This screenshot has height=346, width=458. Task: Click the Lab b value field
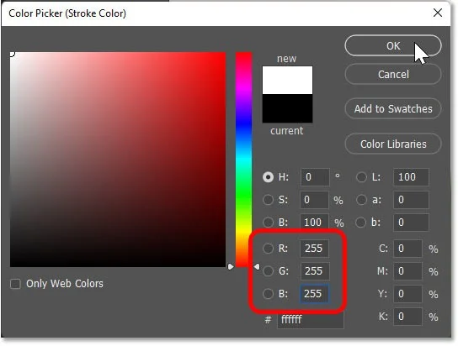pos(411,223)
